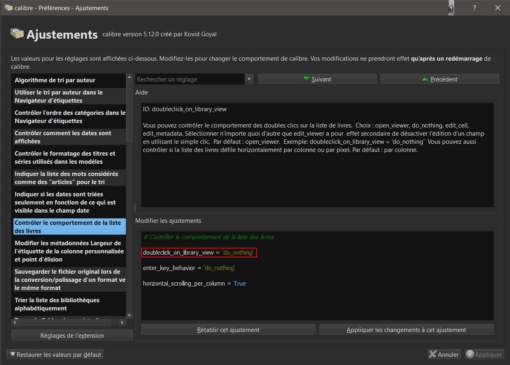Select 'Contrôler le formatage des titres' tweak

[x=69, y=158]
